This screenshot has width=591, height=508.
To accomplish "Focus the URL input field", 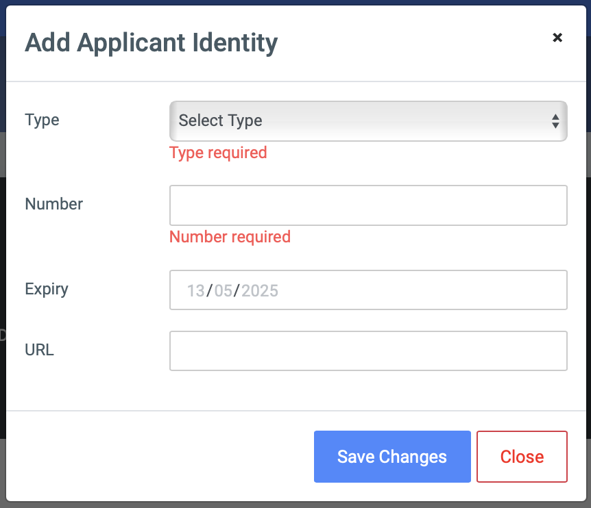I will point(368,351).
